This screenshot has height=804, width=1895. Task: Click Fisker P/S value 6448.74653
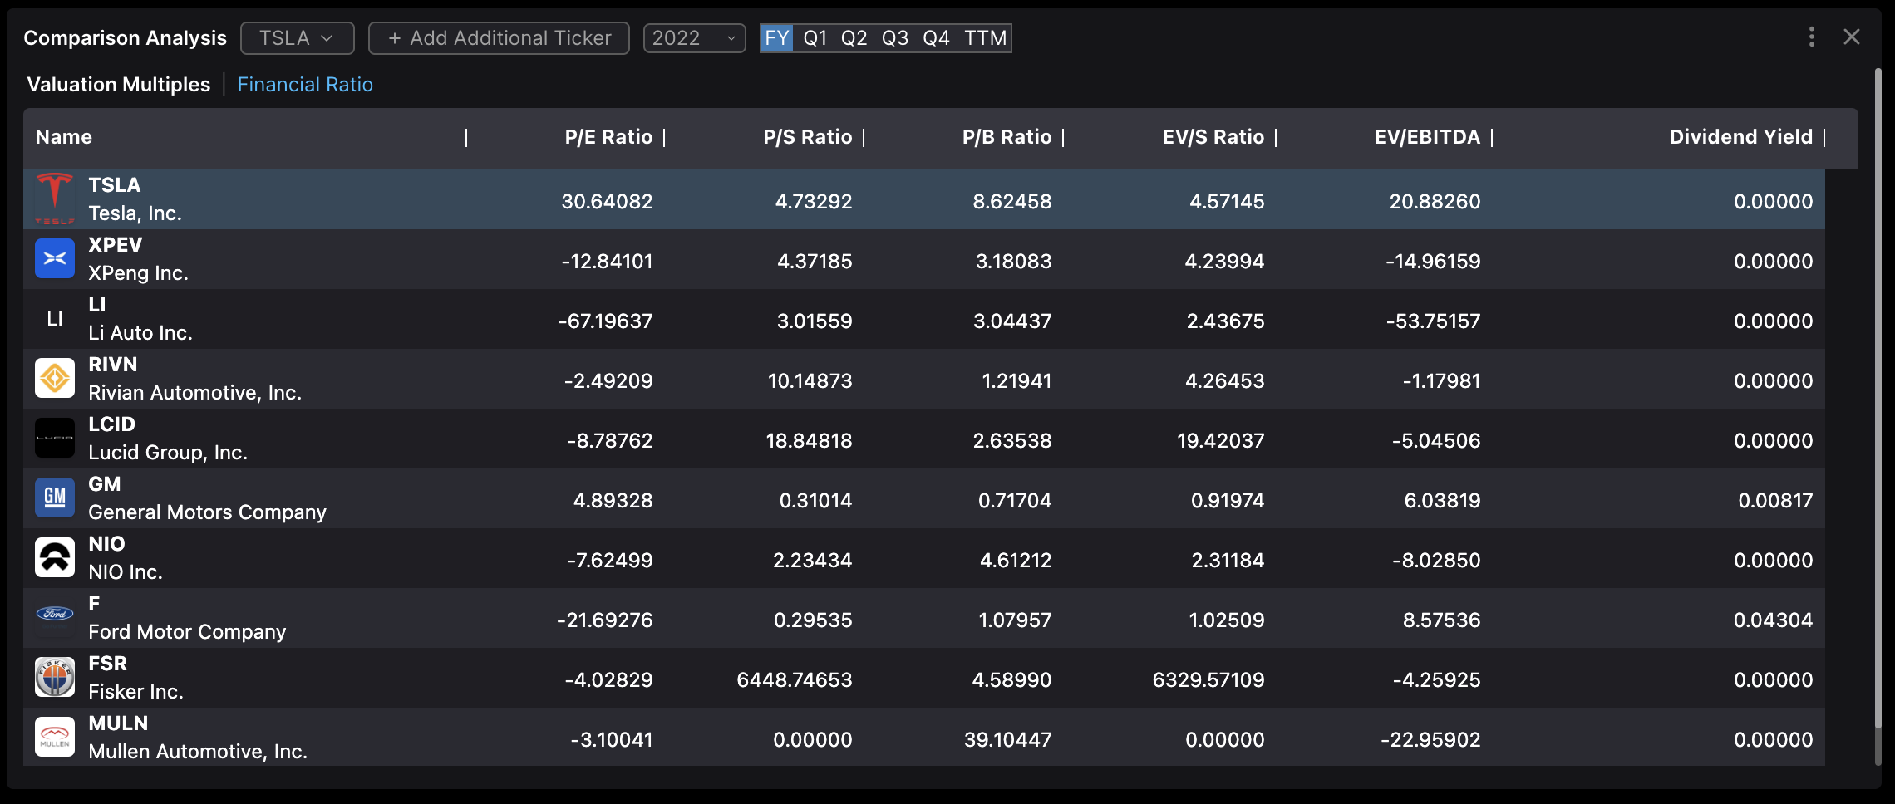tap(795, 680)
